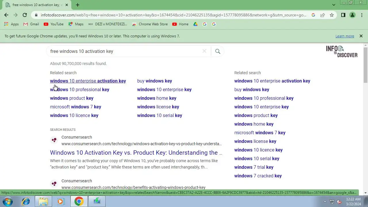
Task: Open Home bookmark
Action: (180, 24)
